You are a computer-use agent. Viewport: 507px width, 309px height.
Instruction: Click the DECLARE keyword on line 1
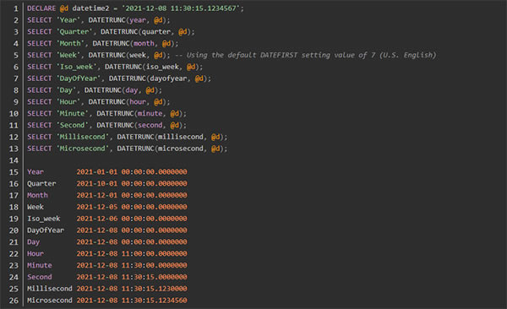click(x=41, y=8)
